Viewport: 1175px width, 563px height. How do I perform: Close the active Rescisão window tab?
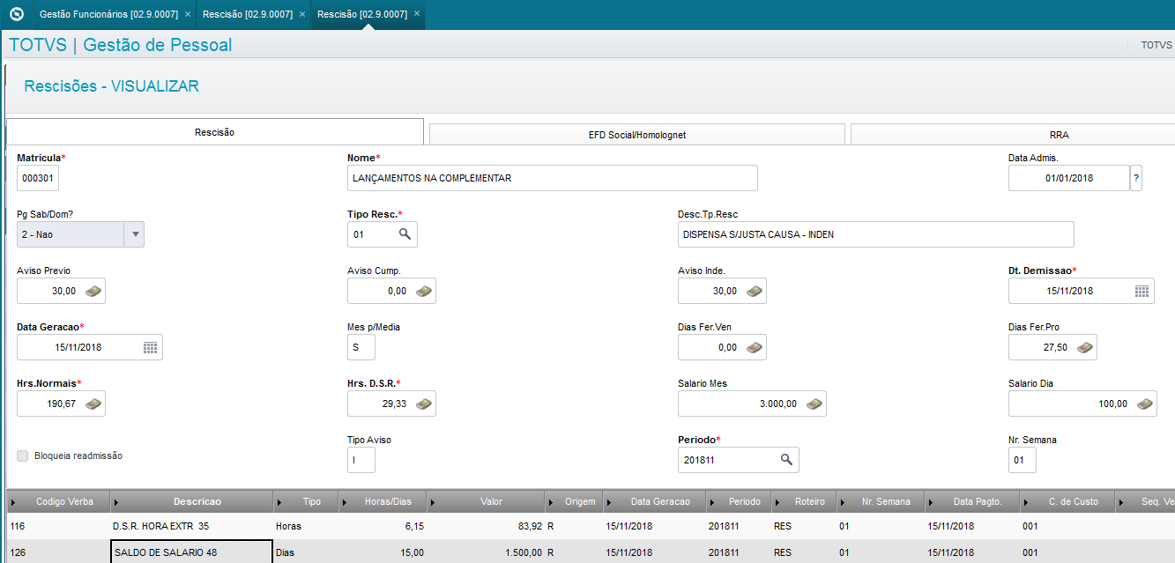click(x=417, y=14)
